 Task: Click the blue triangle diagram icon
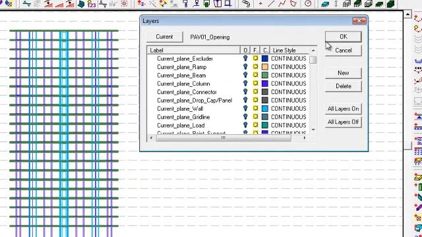click(26, 4)
